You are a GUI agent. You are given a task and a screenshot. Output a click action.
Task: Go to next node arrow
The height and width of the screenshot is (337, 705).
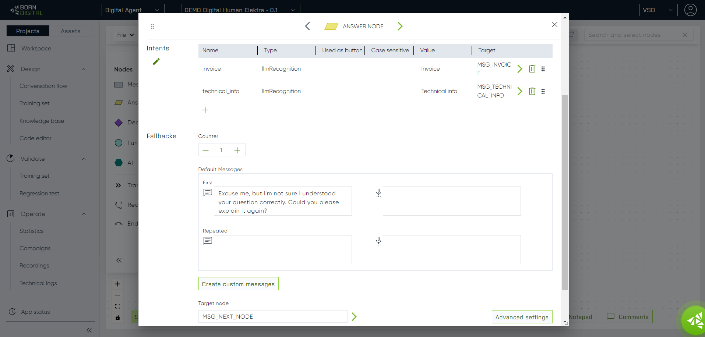coord(400,26)
